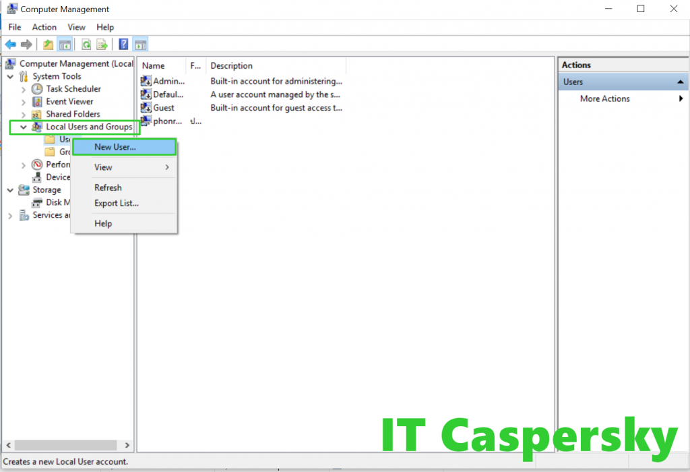Viewport: 690px width, 472px height.
Task: Sort by the Name column header
Action: pyautogui.click(x=162, y=65)
